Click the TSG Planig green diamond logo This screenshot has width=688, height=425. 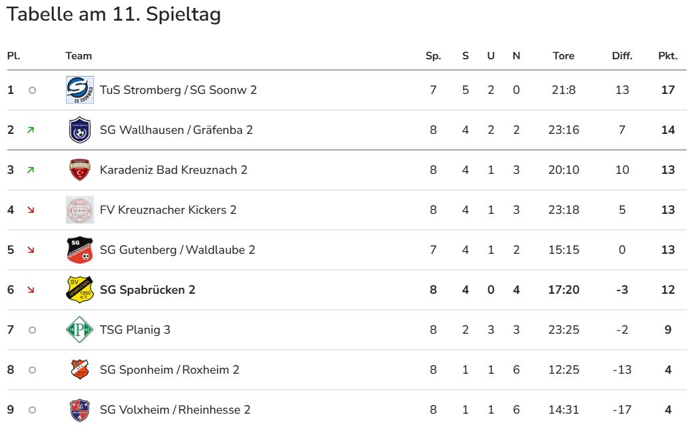79,329
